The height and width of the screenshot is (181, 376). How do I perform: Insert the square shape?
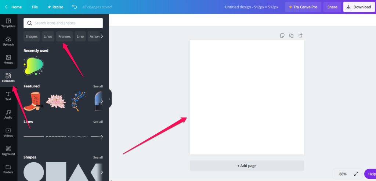[x=56, y=172]
